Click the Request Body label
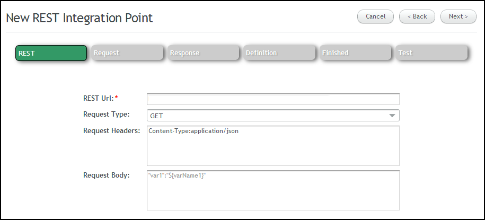The height and width of the screenshot is (220, 485). [x=107, y=175]
